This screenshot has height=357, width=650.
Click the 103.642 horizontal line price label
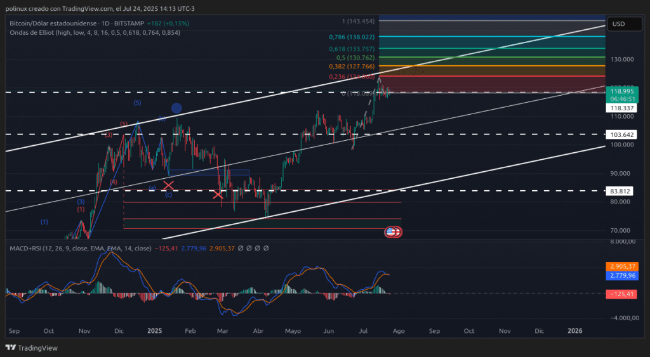[622, 134]
